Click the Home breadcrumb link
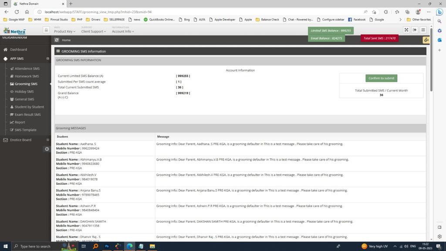Screen dimensions: 446x251 (66, 40)
